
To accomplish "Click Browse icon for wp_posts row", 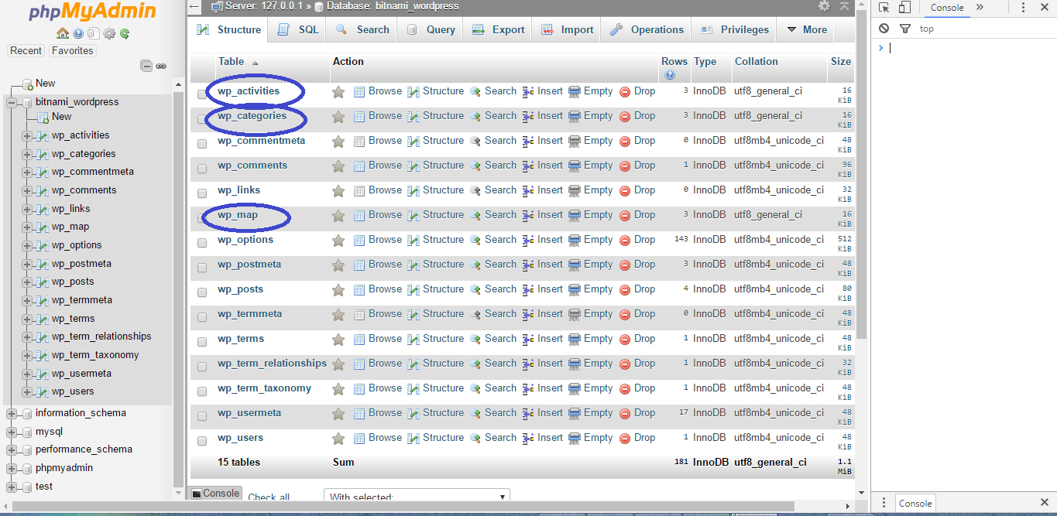I will (359, 290).
